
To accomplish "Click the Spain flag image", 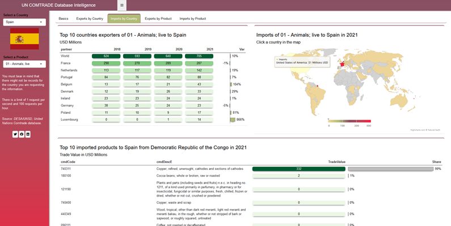I will click(24, 39).
